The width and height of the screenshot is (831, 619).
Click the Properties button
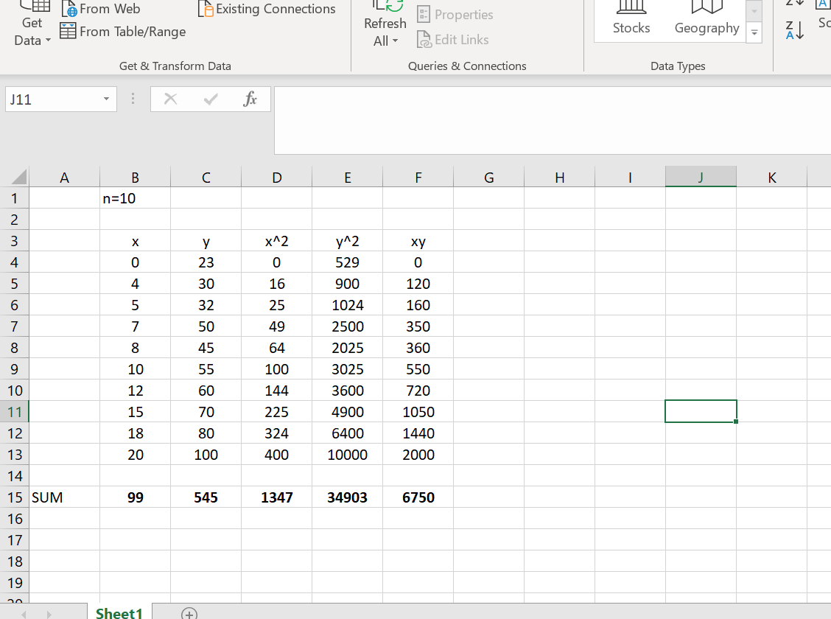pos(455,14)
